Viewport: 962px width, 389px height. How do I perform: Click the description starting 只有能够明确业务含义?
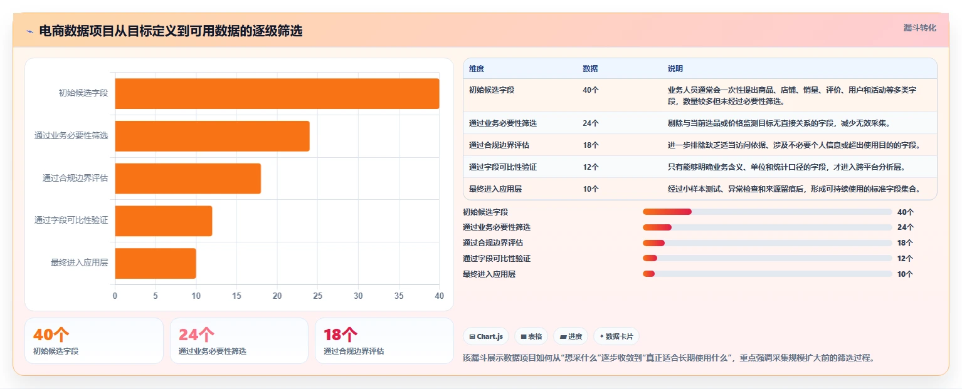[786, 167]
